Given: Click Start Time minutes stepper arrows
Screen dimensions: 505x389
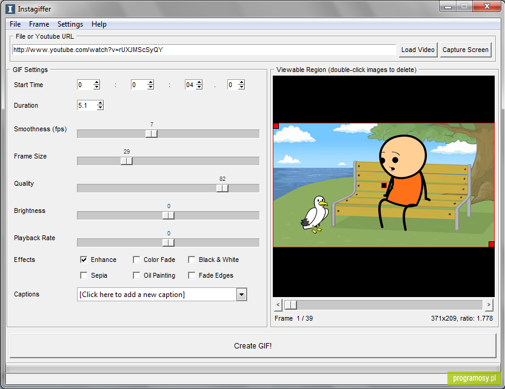Looking at the screenshot, I should click(x=150, y=85).
